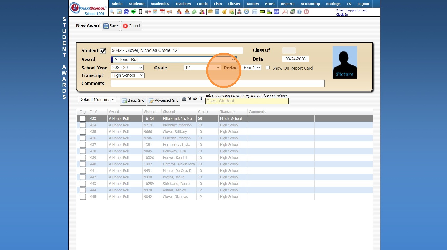
Task: Open the Accounting menu
Action: (x=310, y=4)
